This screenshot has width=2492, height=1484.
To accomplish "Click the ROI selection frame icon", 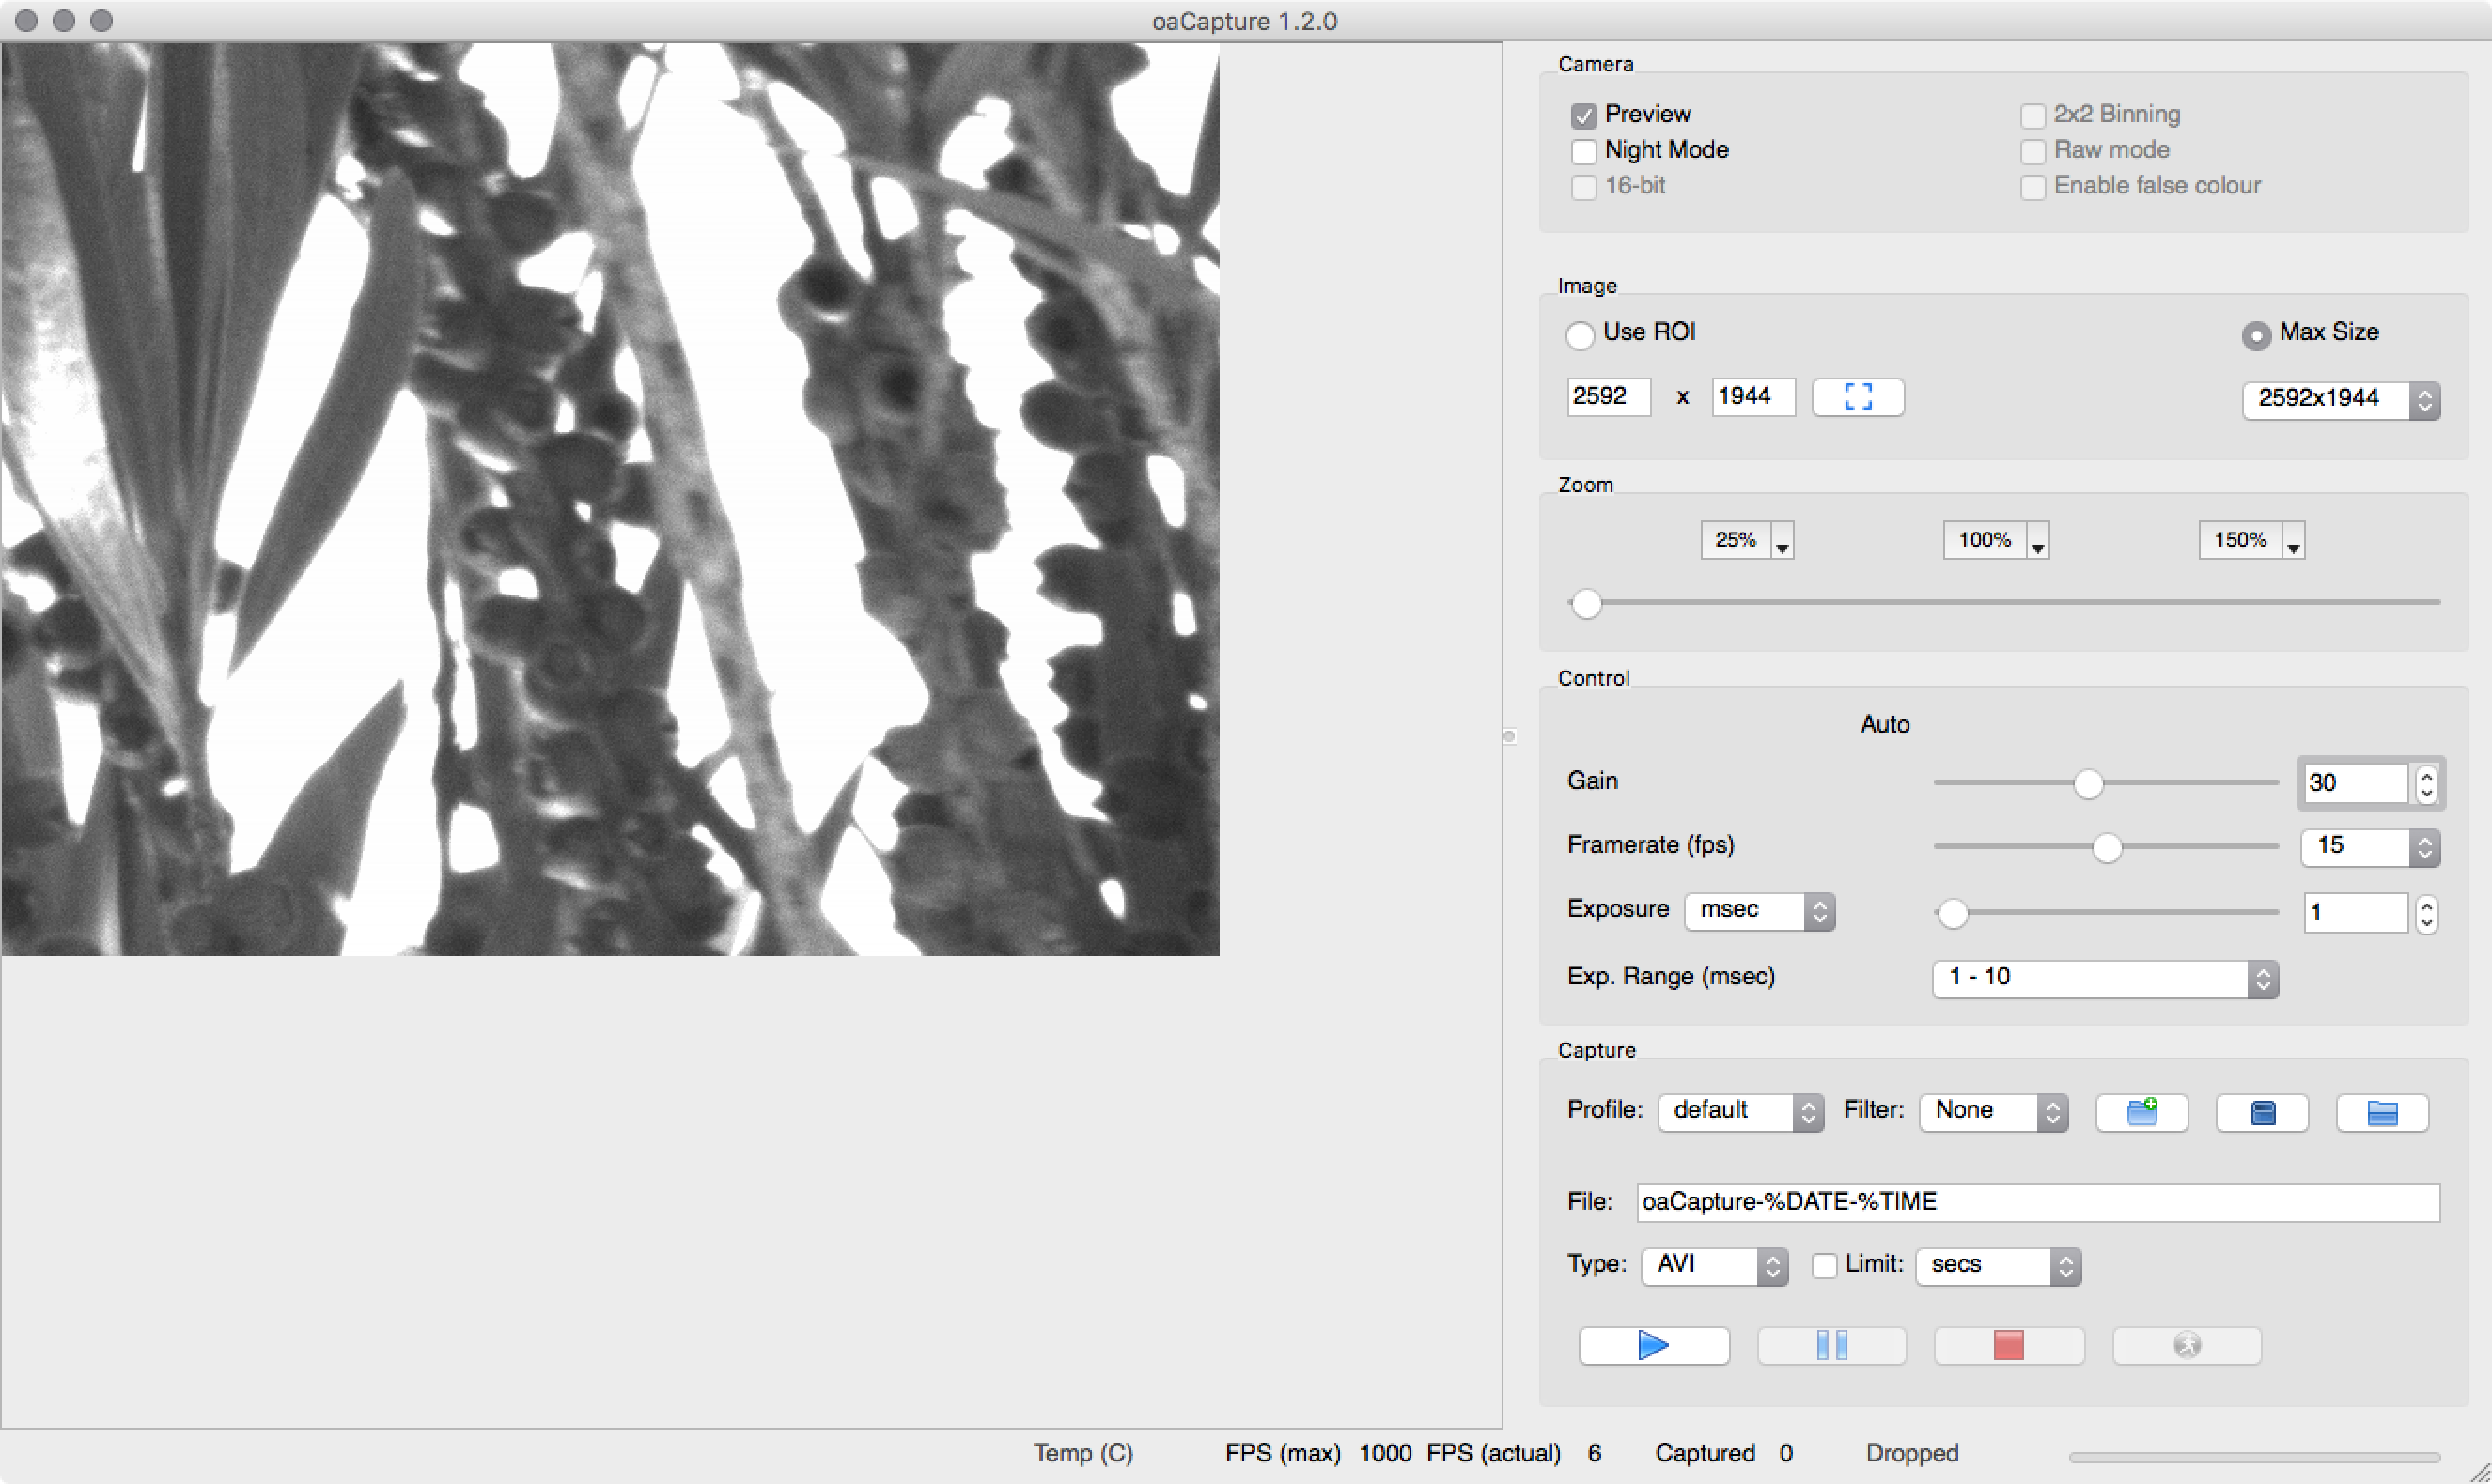I will pyautogui.click(x=1857, y=397).
